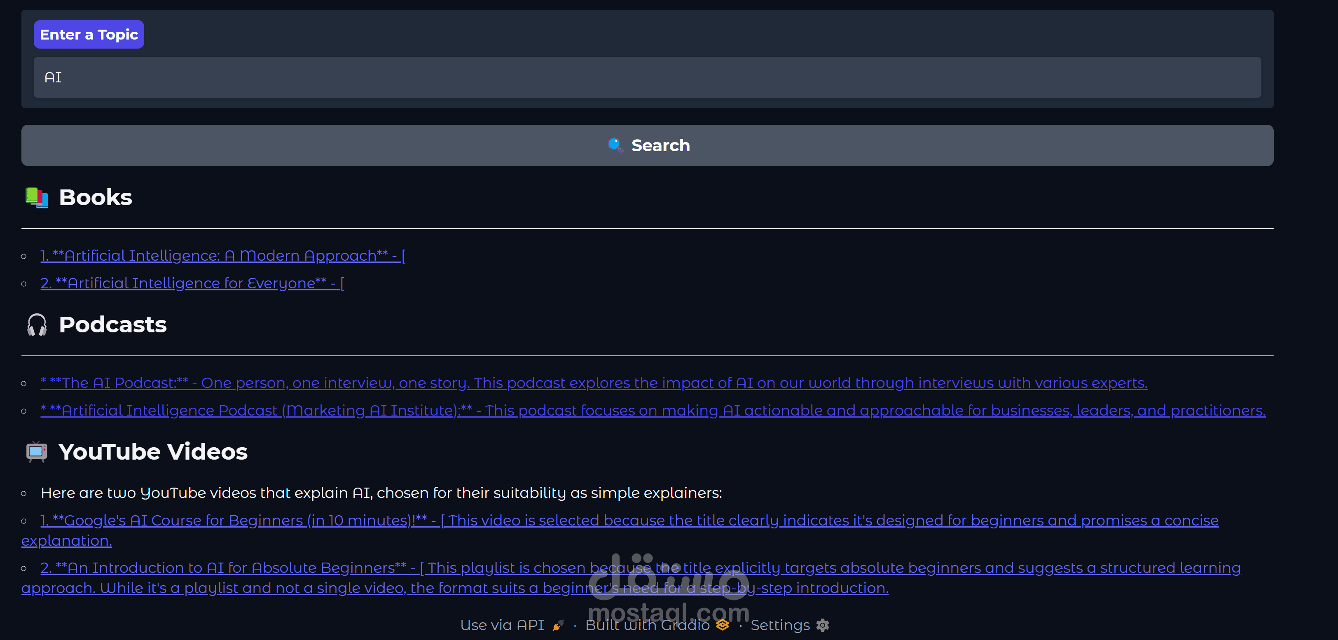This screenshot has height=640, width=1338.
Task: Click the Podcasts section heading
Action: [113, 325]
